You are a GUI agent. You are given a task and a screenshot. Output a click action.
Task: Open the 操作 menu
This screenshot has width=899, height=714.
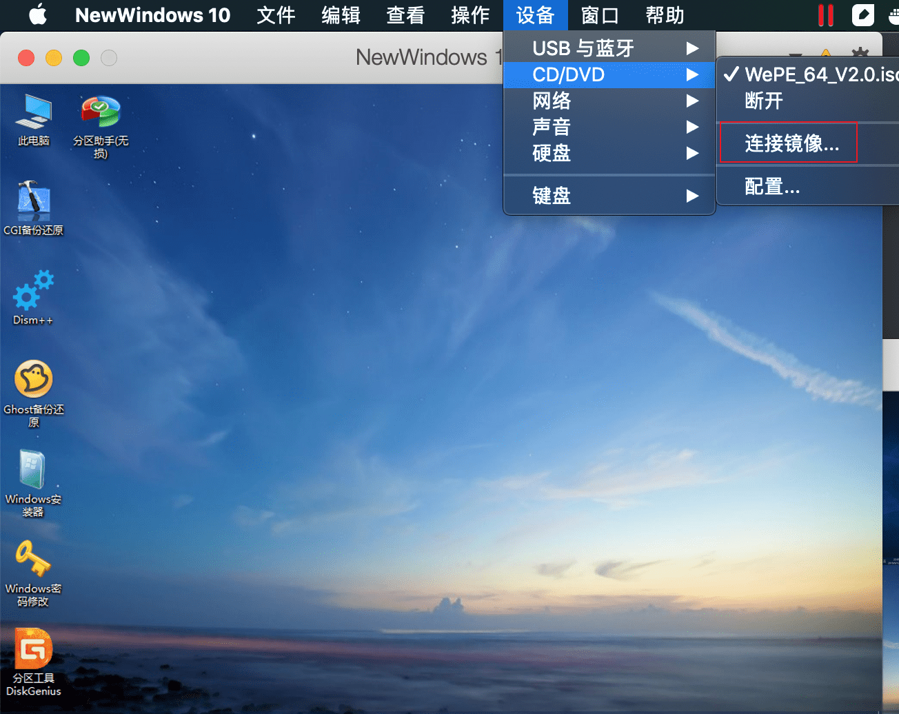(x=470, y=15)
